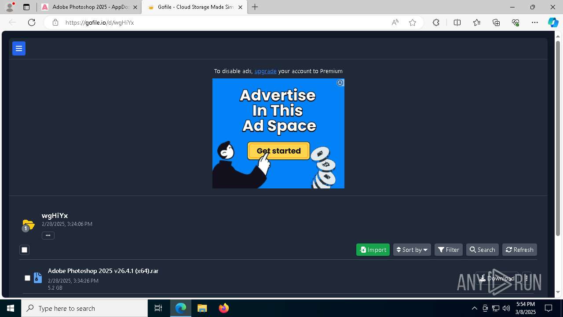The width and height of the screenshot is (563, 317).
Task: Open Browser essentials heart icon
Action: tap(515, 22)
